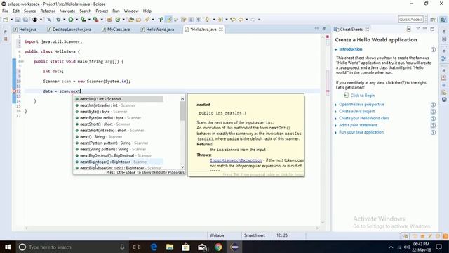Click the Save All toolbar icon
449x253 pixels.
(x=25, y=20)
